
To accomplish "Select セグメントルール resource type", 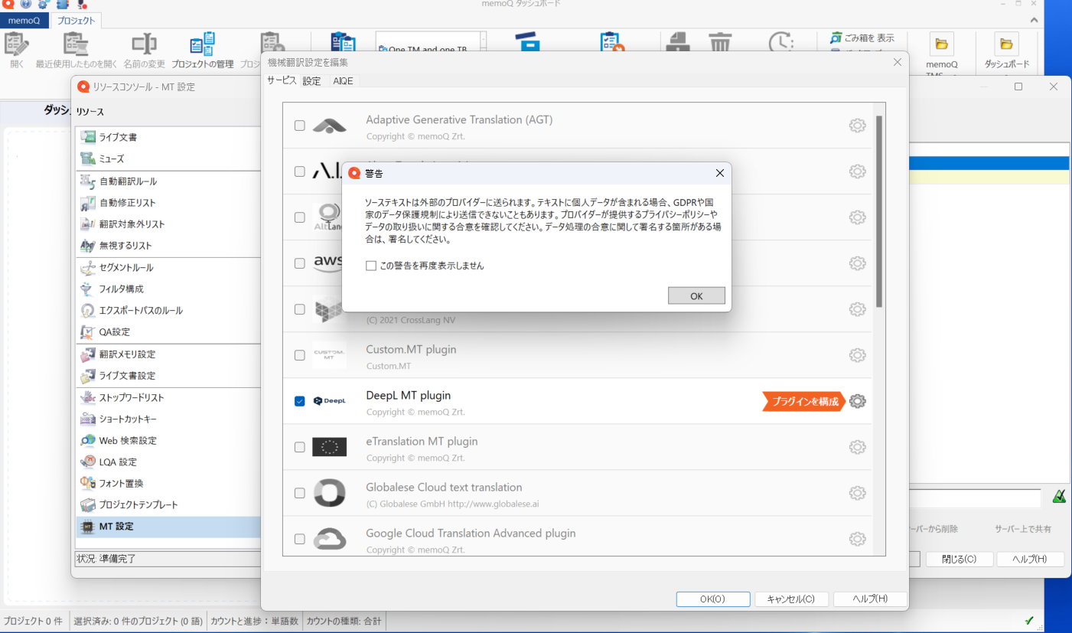I will (x=168, y=268).
